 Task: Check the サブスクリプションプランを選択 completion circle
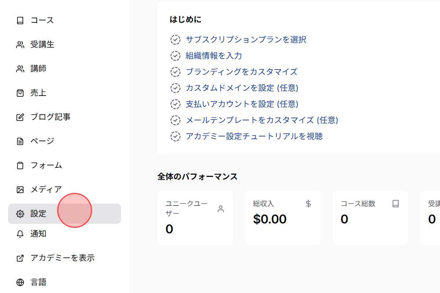175,40
